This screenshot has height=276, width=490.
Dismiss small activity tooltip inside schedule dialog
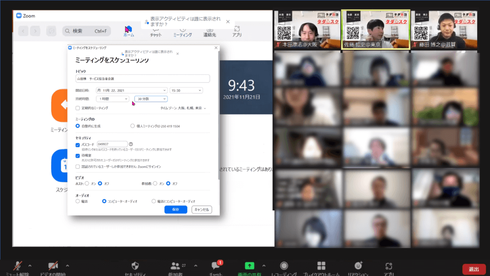click(x=178, y=54)
